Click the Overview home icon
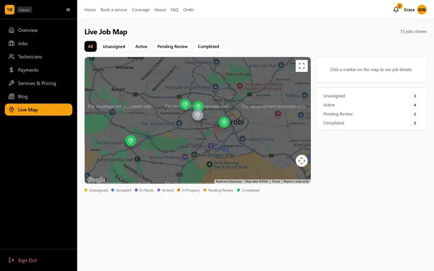Image resolution: width=434 pixels, height=271 pixels. (x=11, y=30)
